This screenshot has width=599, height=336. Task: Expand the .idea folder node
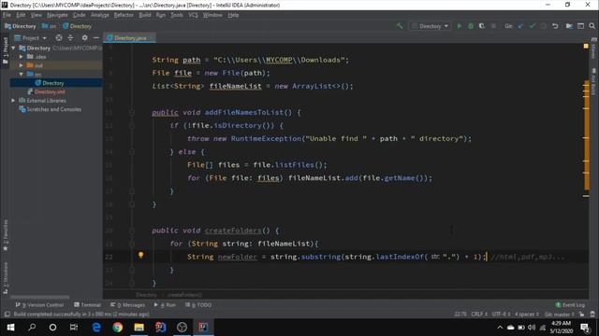click(22, 57)
